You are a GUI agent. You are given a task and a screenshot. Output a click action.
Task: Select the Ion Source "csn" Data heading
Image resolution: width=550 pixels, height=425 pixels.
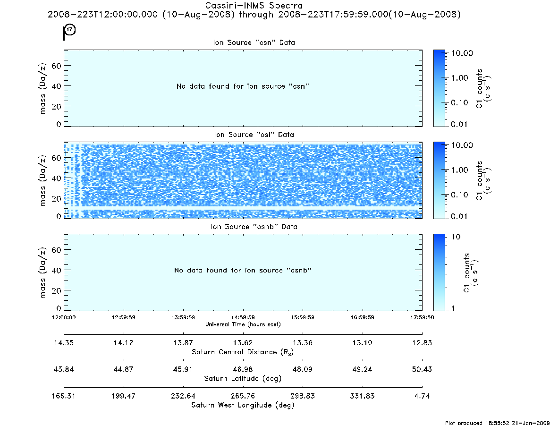(254, 42)
